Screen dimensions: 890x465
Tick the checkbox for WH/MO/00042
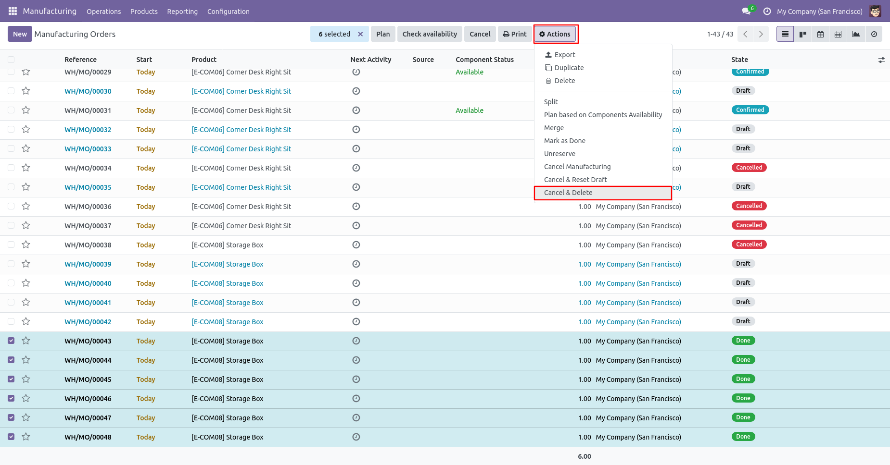11,321
